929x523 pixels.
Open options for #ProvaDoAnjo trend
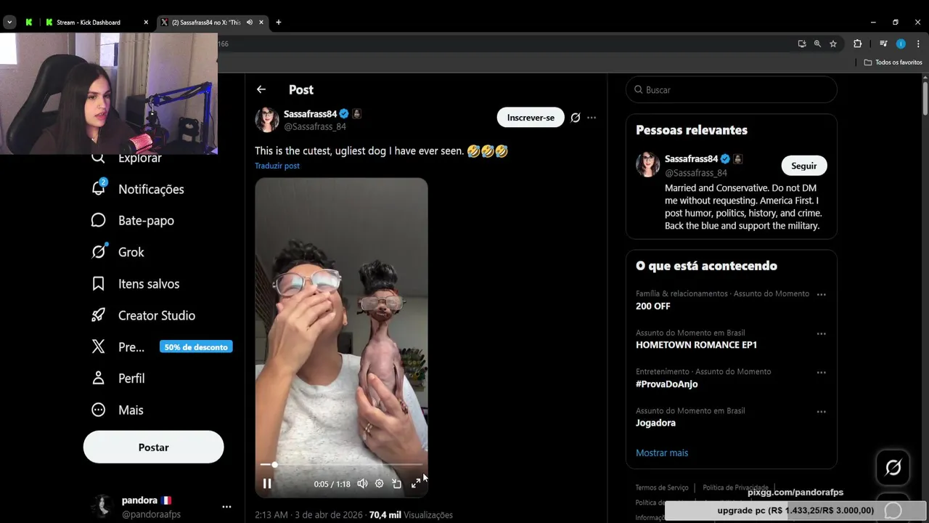pyautogui.click(x=821, y=372)
